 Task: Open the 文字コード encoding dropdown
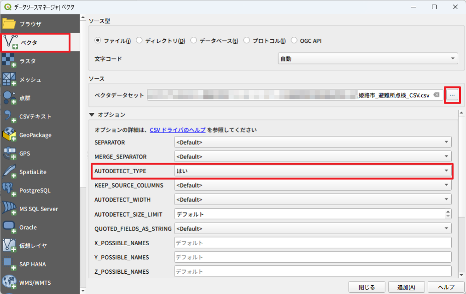[x=367, y=59]
